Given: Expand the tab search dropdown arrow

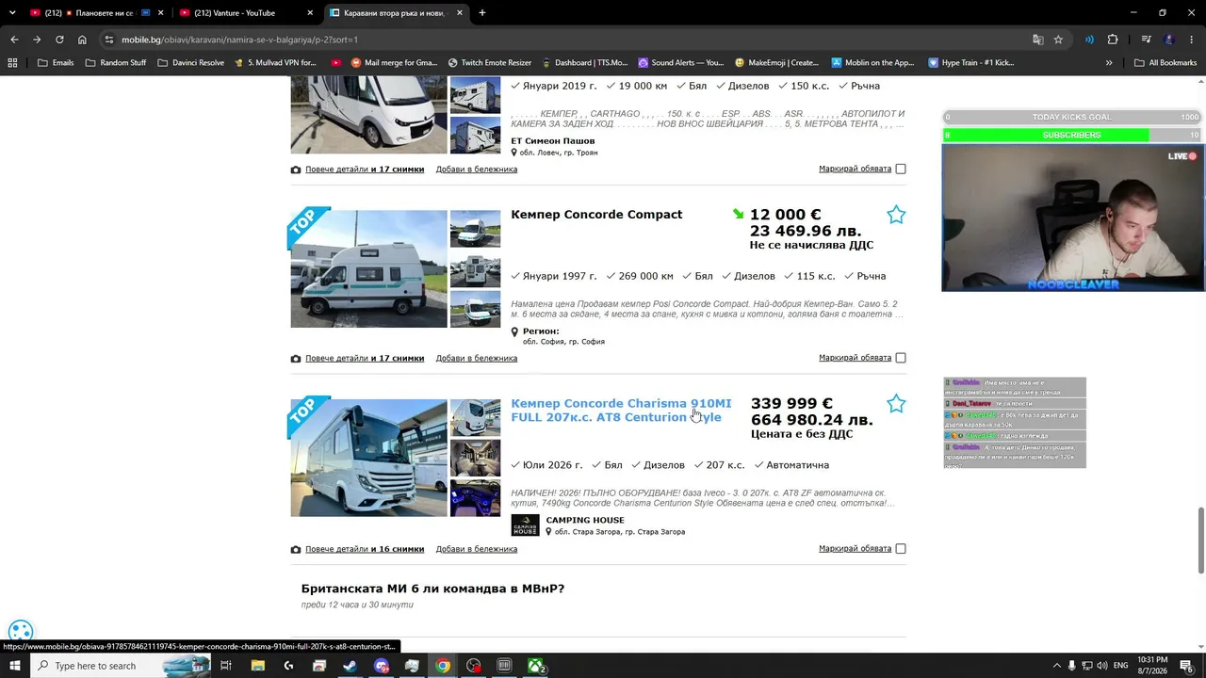Looking at the screenshot, I should pos(12,13).
